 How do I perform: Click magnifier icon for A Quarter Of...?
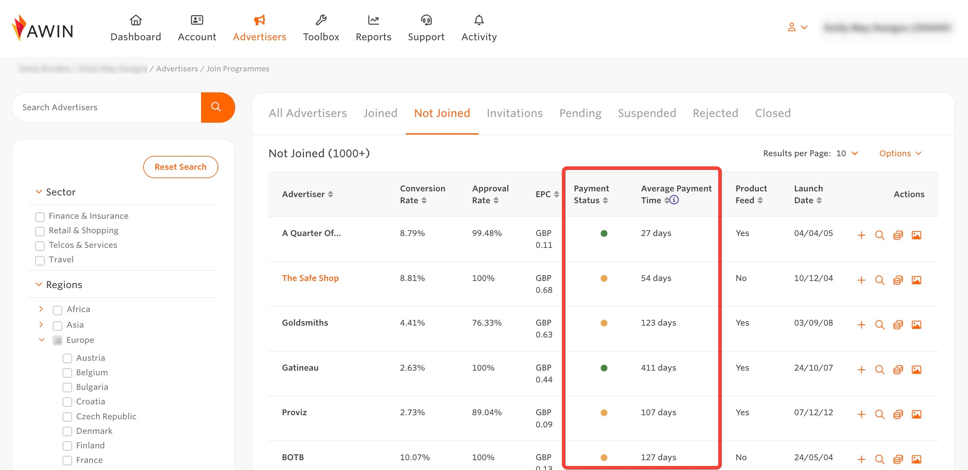(x=879, y=235)
